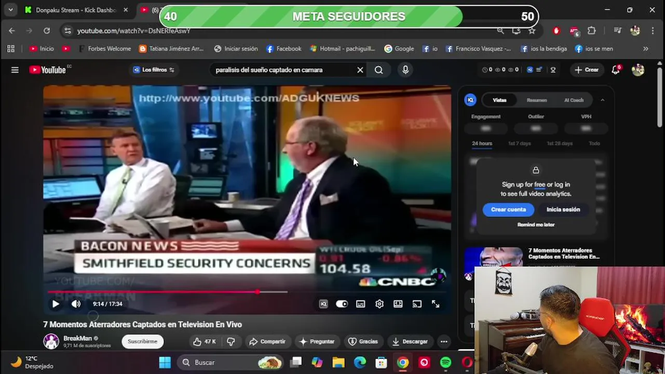
Task: Open the Chrome three-dot menu
Action: (653, 31)
